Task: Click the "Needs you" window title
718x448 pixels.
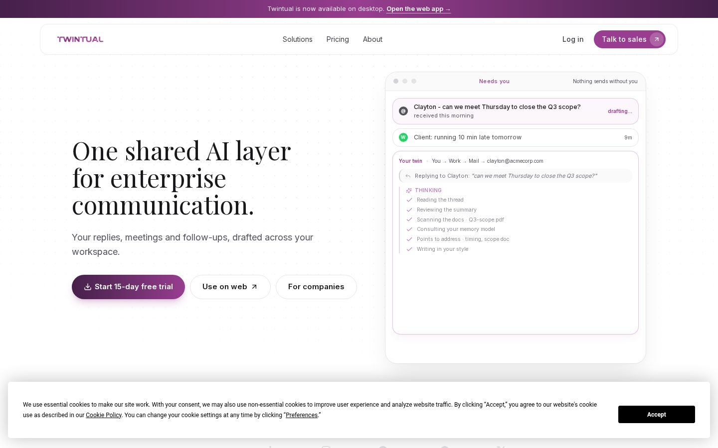Action: 494,81
